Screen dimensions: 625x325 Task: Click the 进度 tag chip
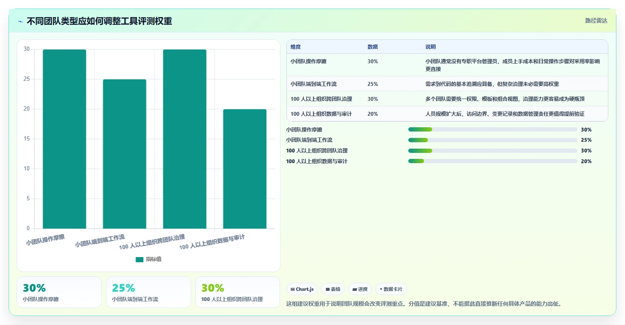pyautogui.click(x=360, y=289)
